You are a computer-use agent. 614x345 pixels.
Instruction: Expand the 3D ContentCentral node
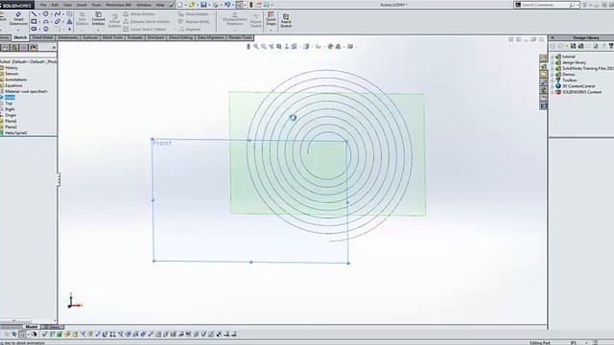coord(553,86)
